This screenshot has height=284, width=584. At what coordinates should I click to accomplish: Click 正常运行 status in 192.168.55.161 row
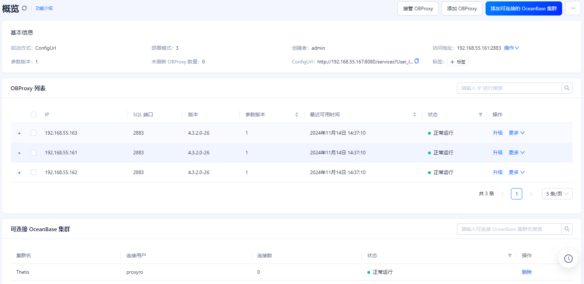[x=443, y=153]
